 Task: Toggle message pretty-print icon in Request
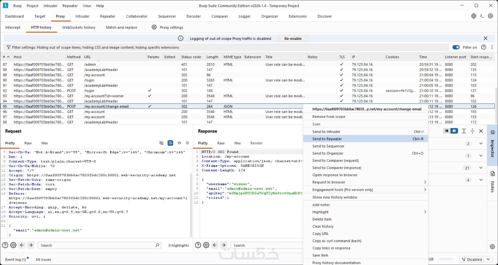click(x=170, y=143)
